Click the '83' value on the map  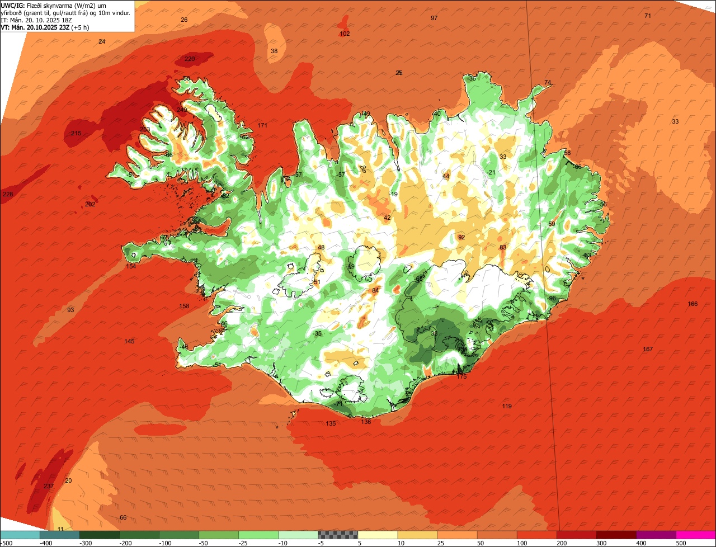click(x=503, y=247)
